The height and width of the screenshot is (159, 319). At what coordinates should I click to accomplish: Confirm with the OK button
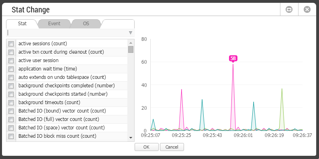pos(147,147)
